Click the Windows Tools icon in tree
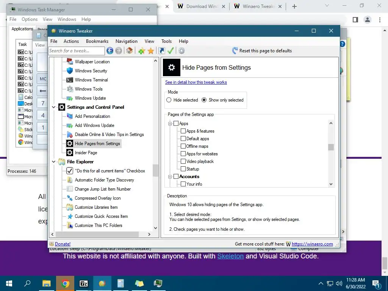The height and width of the screenshot is (291, 388). coord(70,89)
